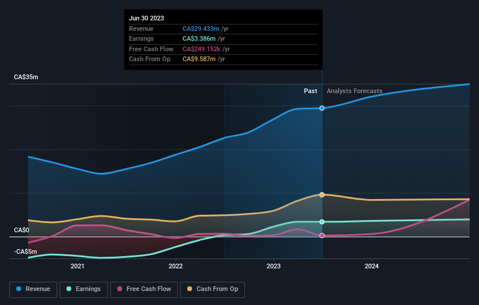Click the CA$249.152k free cash flow value

coord(201,49)
